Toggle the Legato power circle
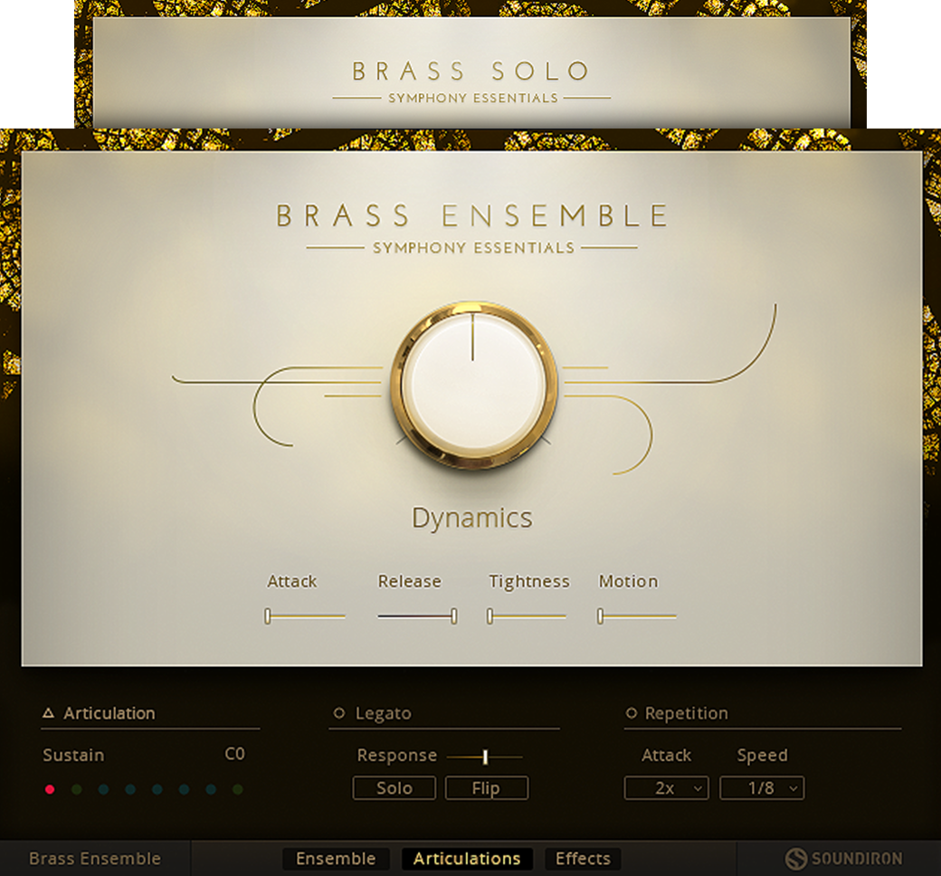 pos(339,713)
